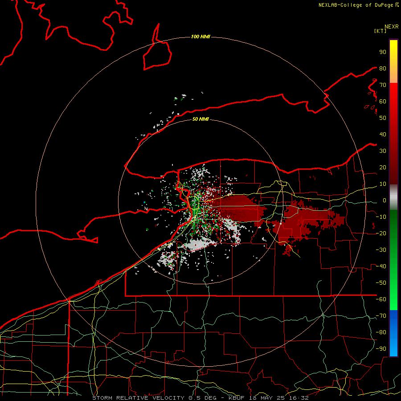Click the 40 value on velocity scale
Screen dimensions: 401x401
383,134
